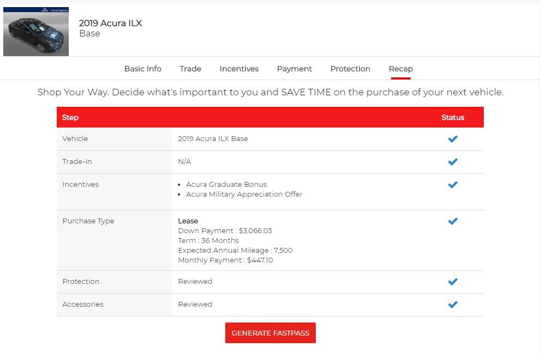Click the Trade-In row status checkmark
The width and height of the screenshot is (540, 353).
pos(453,162)
